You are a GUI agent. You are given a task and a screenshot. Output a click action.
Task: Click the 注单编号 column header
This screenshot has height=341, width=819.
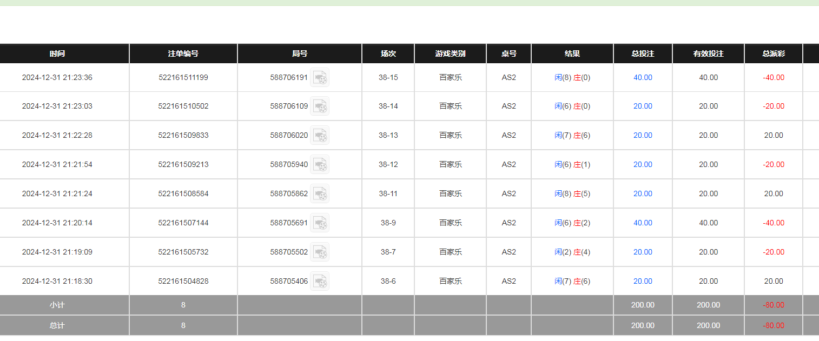pos(183,54)
